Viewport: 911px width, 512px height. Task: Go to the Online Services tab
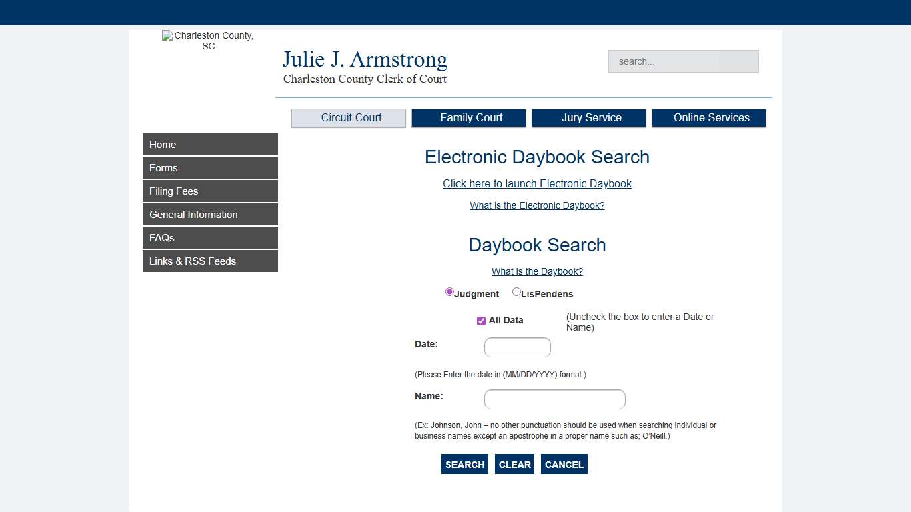[709, 118]
